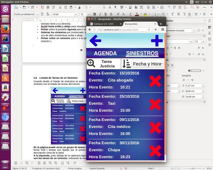Open the Firefox hamburger menu
Viewport: 213px width, 170px height.
163,29
